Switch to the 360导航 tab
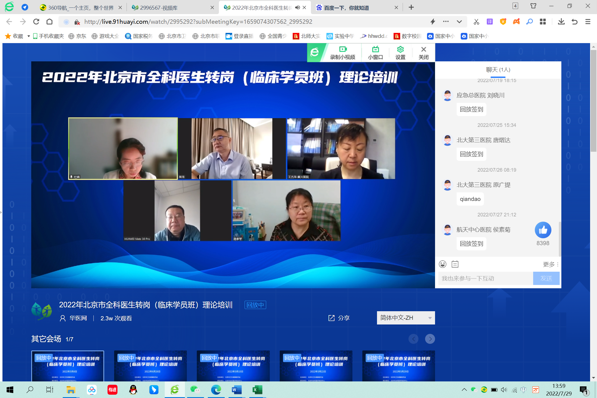Viewport: 597px width, 398px height. click(80, 8)
